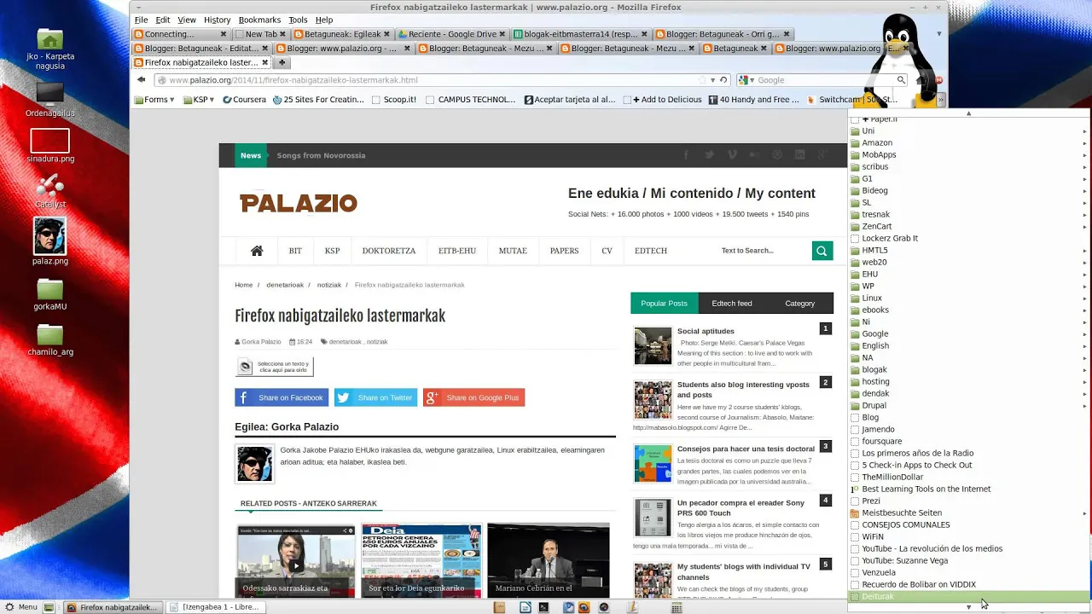Select the Category sidebar tab

point(799,304)
